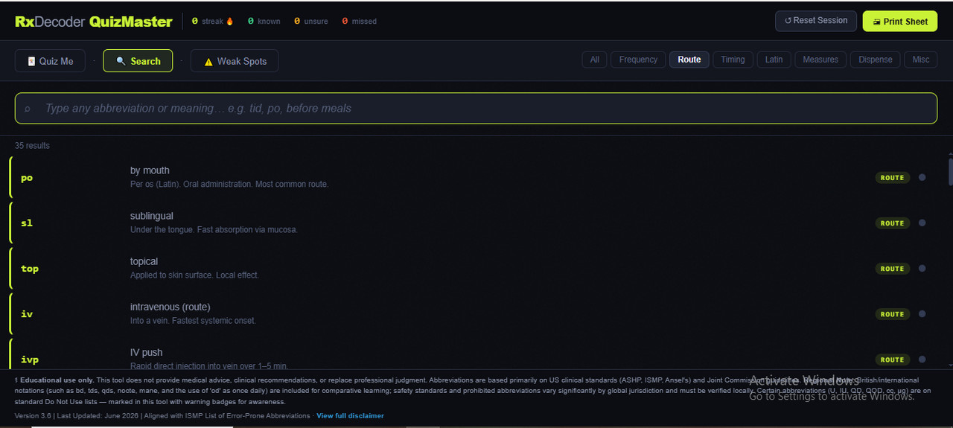
Task: Click the 'topical' meaning text
Action: [144, 261]
